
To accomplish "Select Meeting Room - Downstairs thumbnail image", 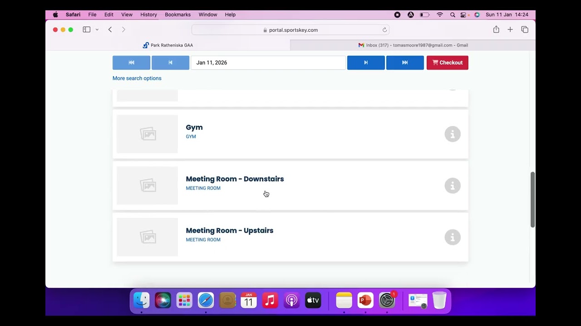I will tap(148, 186).
